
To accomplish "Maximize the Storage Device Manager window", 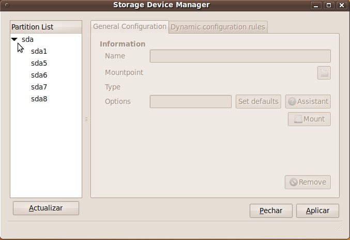I will 329,5.
